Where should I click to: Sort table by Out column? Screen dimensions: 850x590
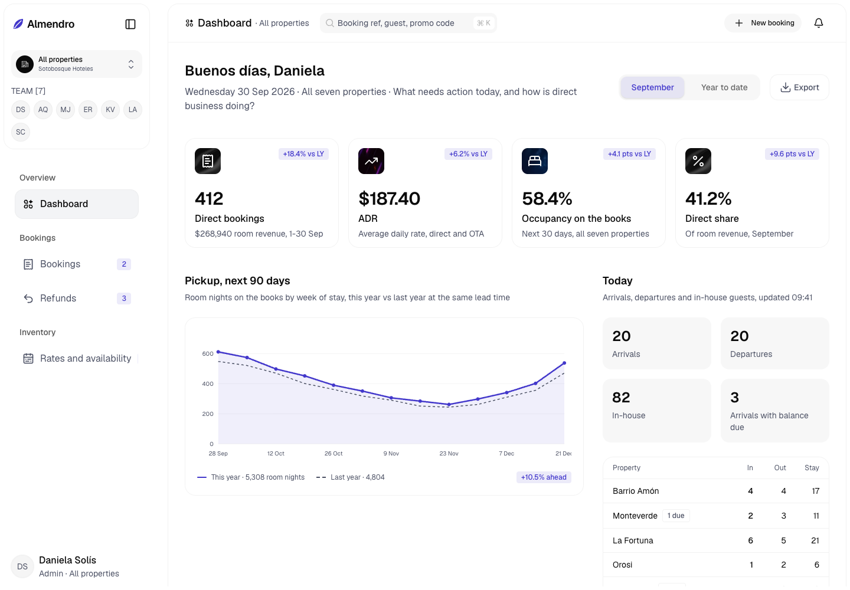pos(780,468)
